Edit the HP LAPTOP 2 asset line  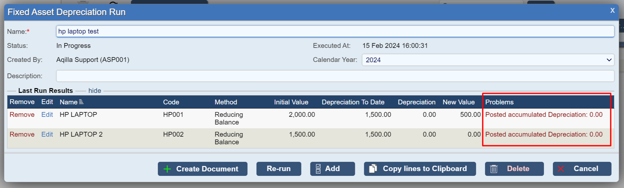(x=47, y=134)
